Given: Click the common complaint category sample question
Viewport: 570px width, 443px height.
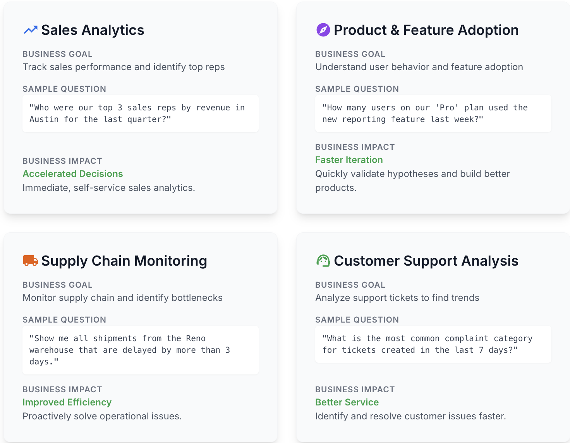Looking at the screenshot, I should (433, 344).
